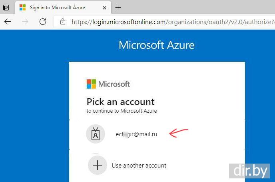Select the "Sign in to Microsoft Azure" tab
275x182 pixels.
pos(57,8)
